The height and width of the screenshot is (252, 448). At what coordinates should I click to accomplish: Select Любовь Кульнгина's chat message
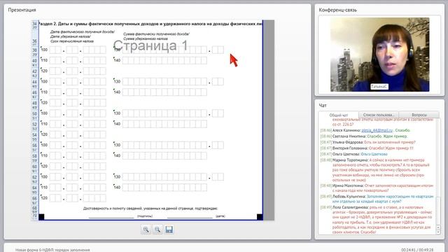click(x=377, y=199)
